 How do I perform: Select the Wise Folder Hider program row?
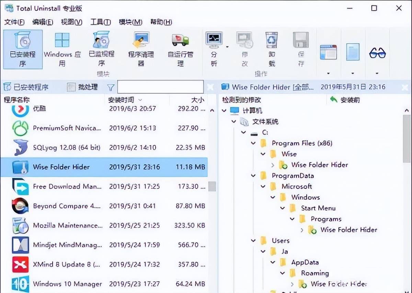pyautogui.click(x=104, y=167)
